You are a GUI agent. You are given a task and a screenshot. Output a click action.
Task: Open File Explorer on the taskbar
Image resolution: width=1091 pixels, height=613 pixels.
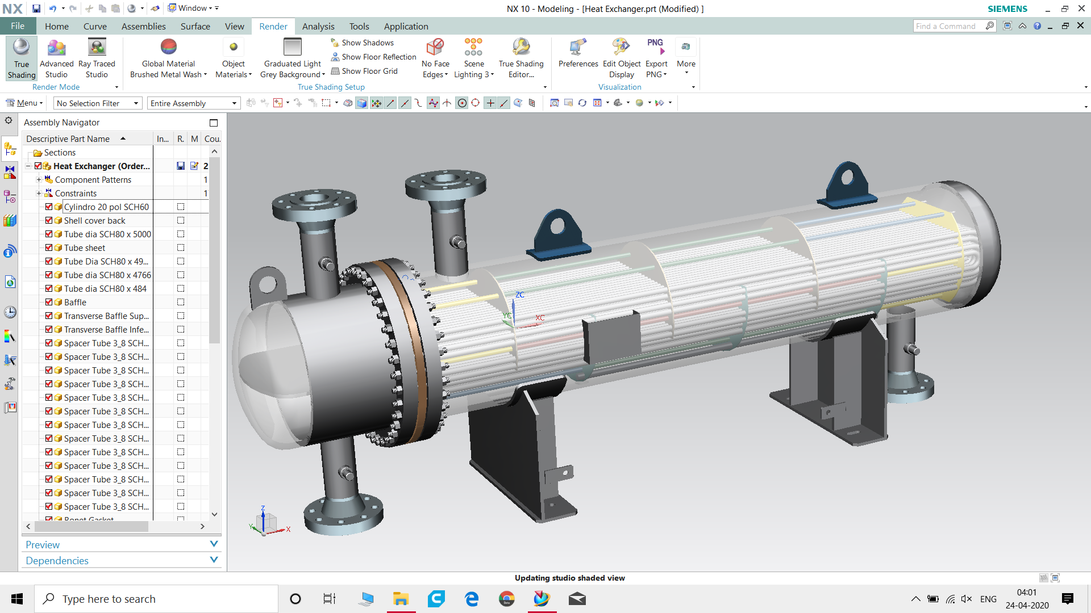coord(401,599)
